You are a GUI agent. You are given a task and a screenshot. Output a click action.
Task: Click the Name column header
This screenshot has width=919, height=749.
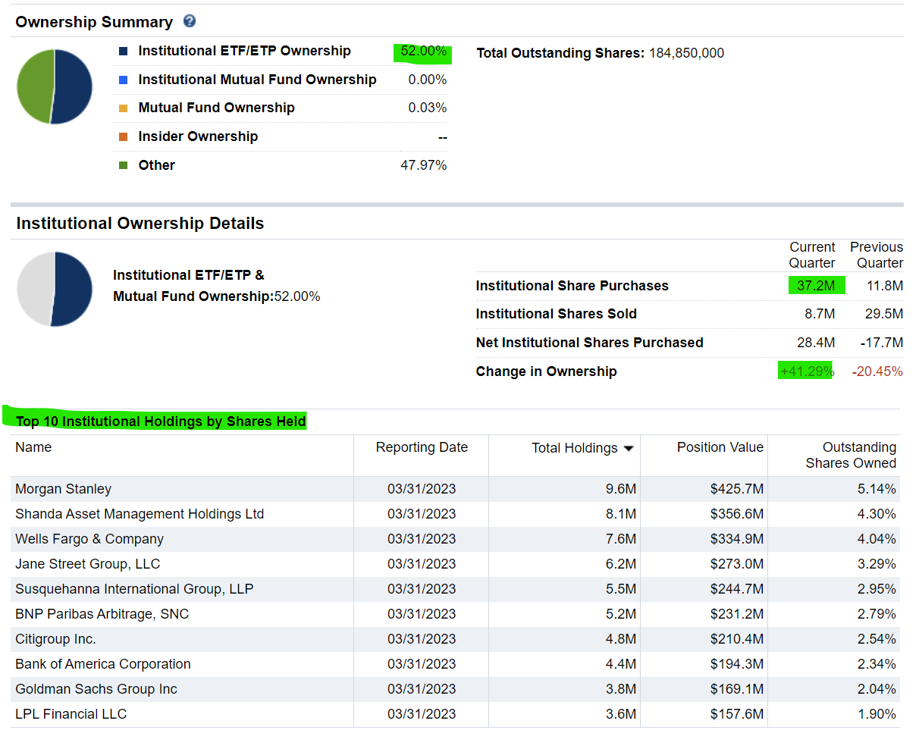tap(33, 447)
